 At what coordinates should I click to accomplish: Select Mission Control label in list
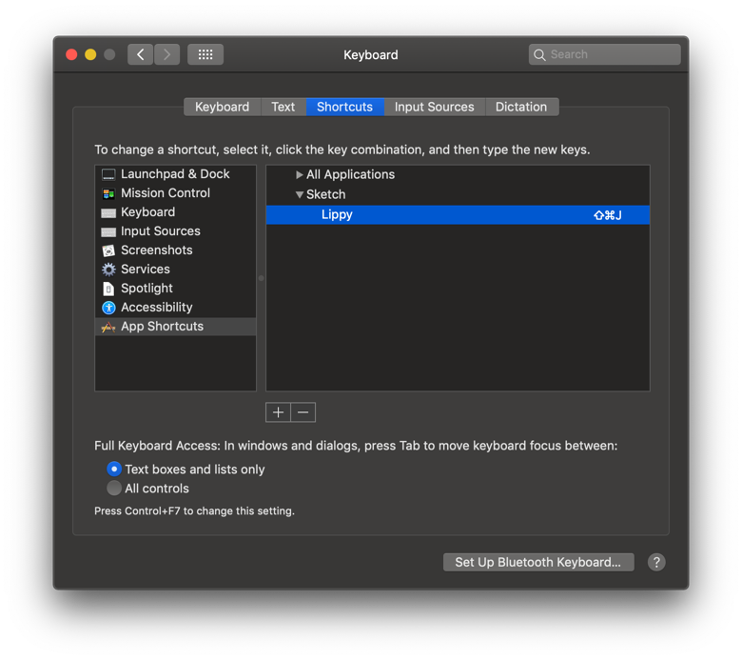166,192
